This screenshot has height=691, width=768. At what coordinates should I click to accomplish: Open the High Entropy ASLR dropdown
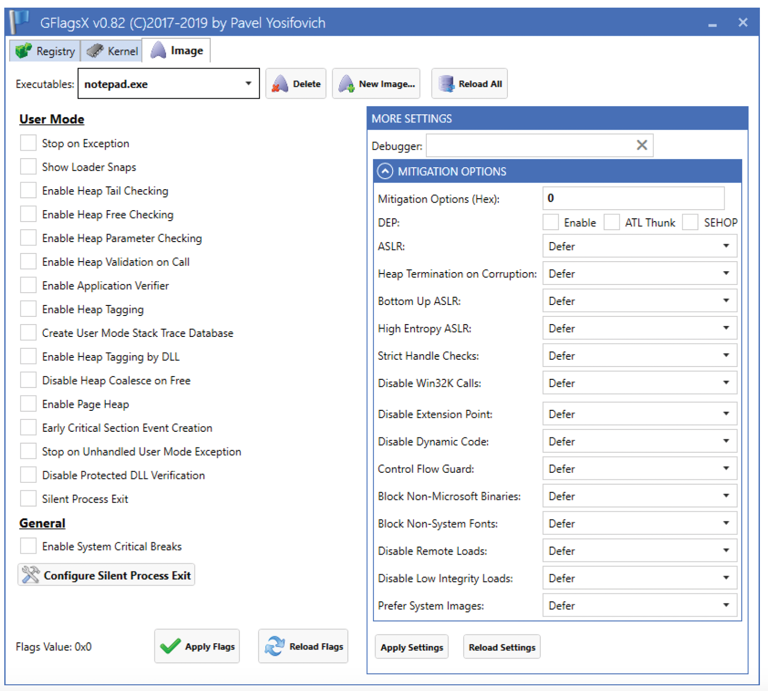pos(640,328)
